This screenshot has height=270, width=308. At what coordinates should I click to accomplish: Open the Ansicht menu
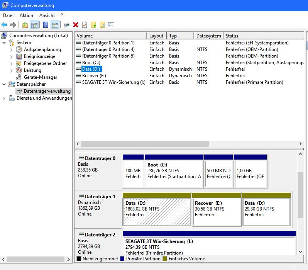[x=47, y=15]
